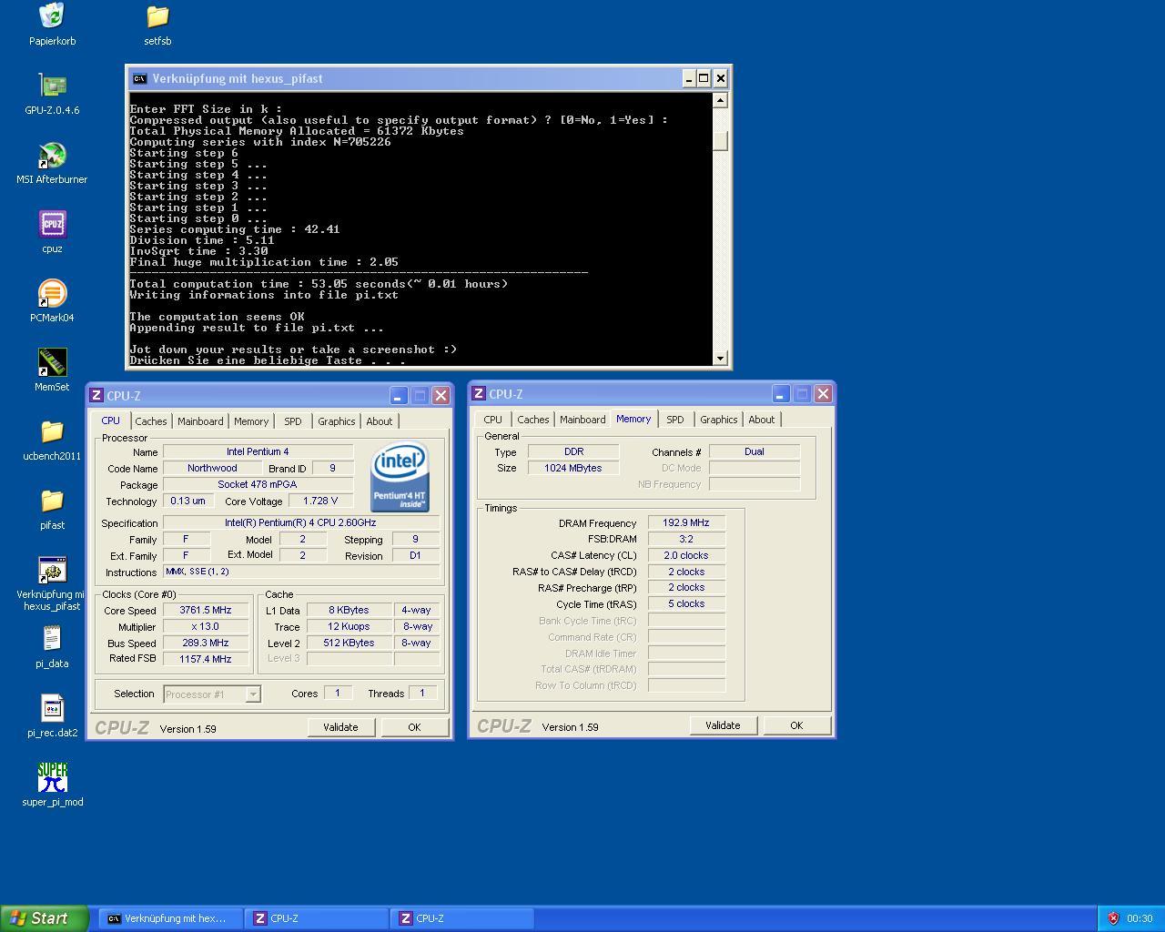This screenshot has height=932, width=1165.
Task: Open the Windows Start menu
Action: click(45, 918)
